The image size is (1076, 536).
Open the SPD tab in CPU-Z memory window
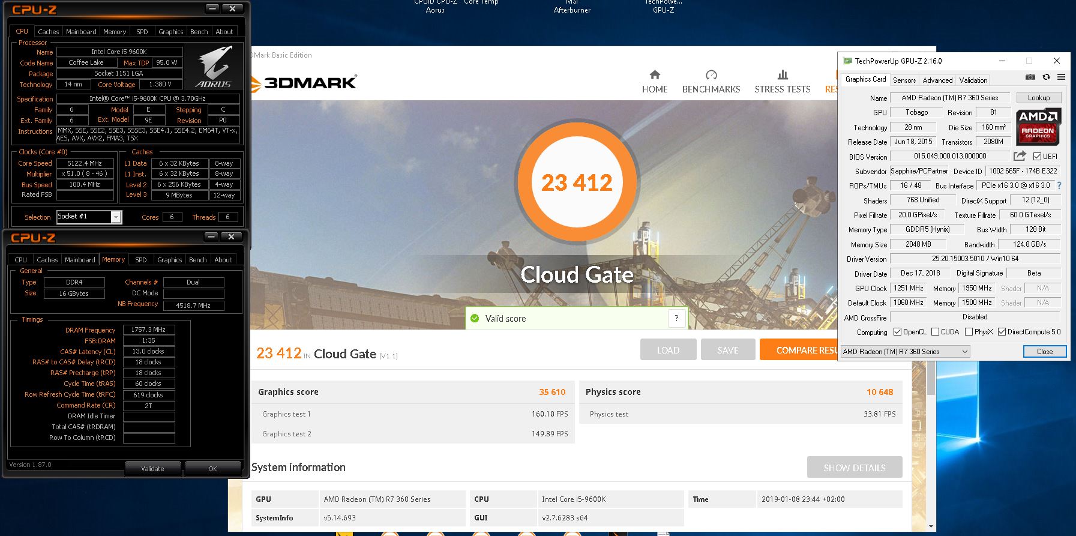141,260
